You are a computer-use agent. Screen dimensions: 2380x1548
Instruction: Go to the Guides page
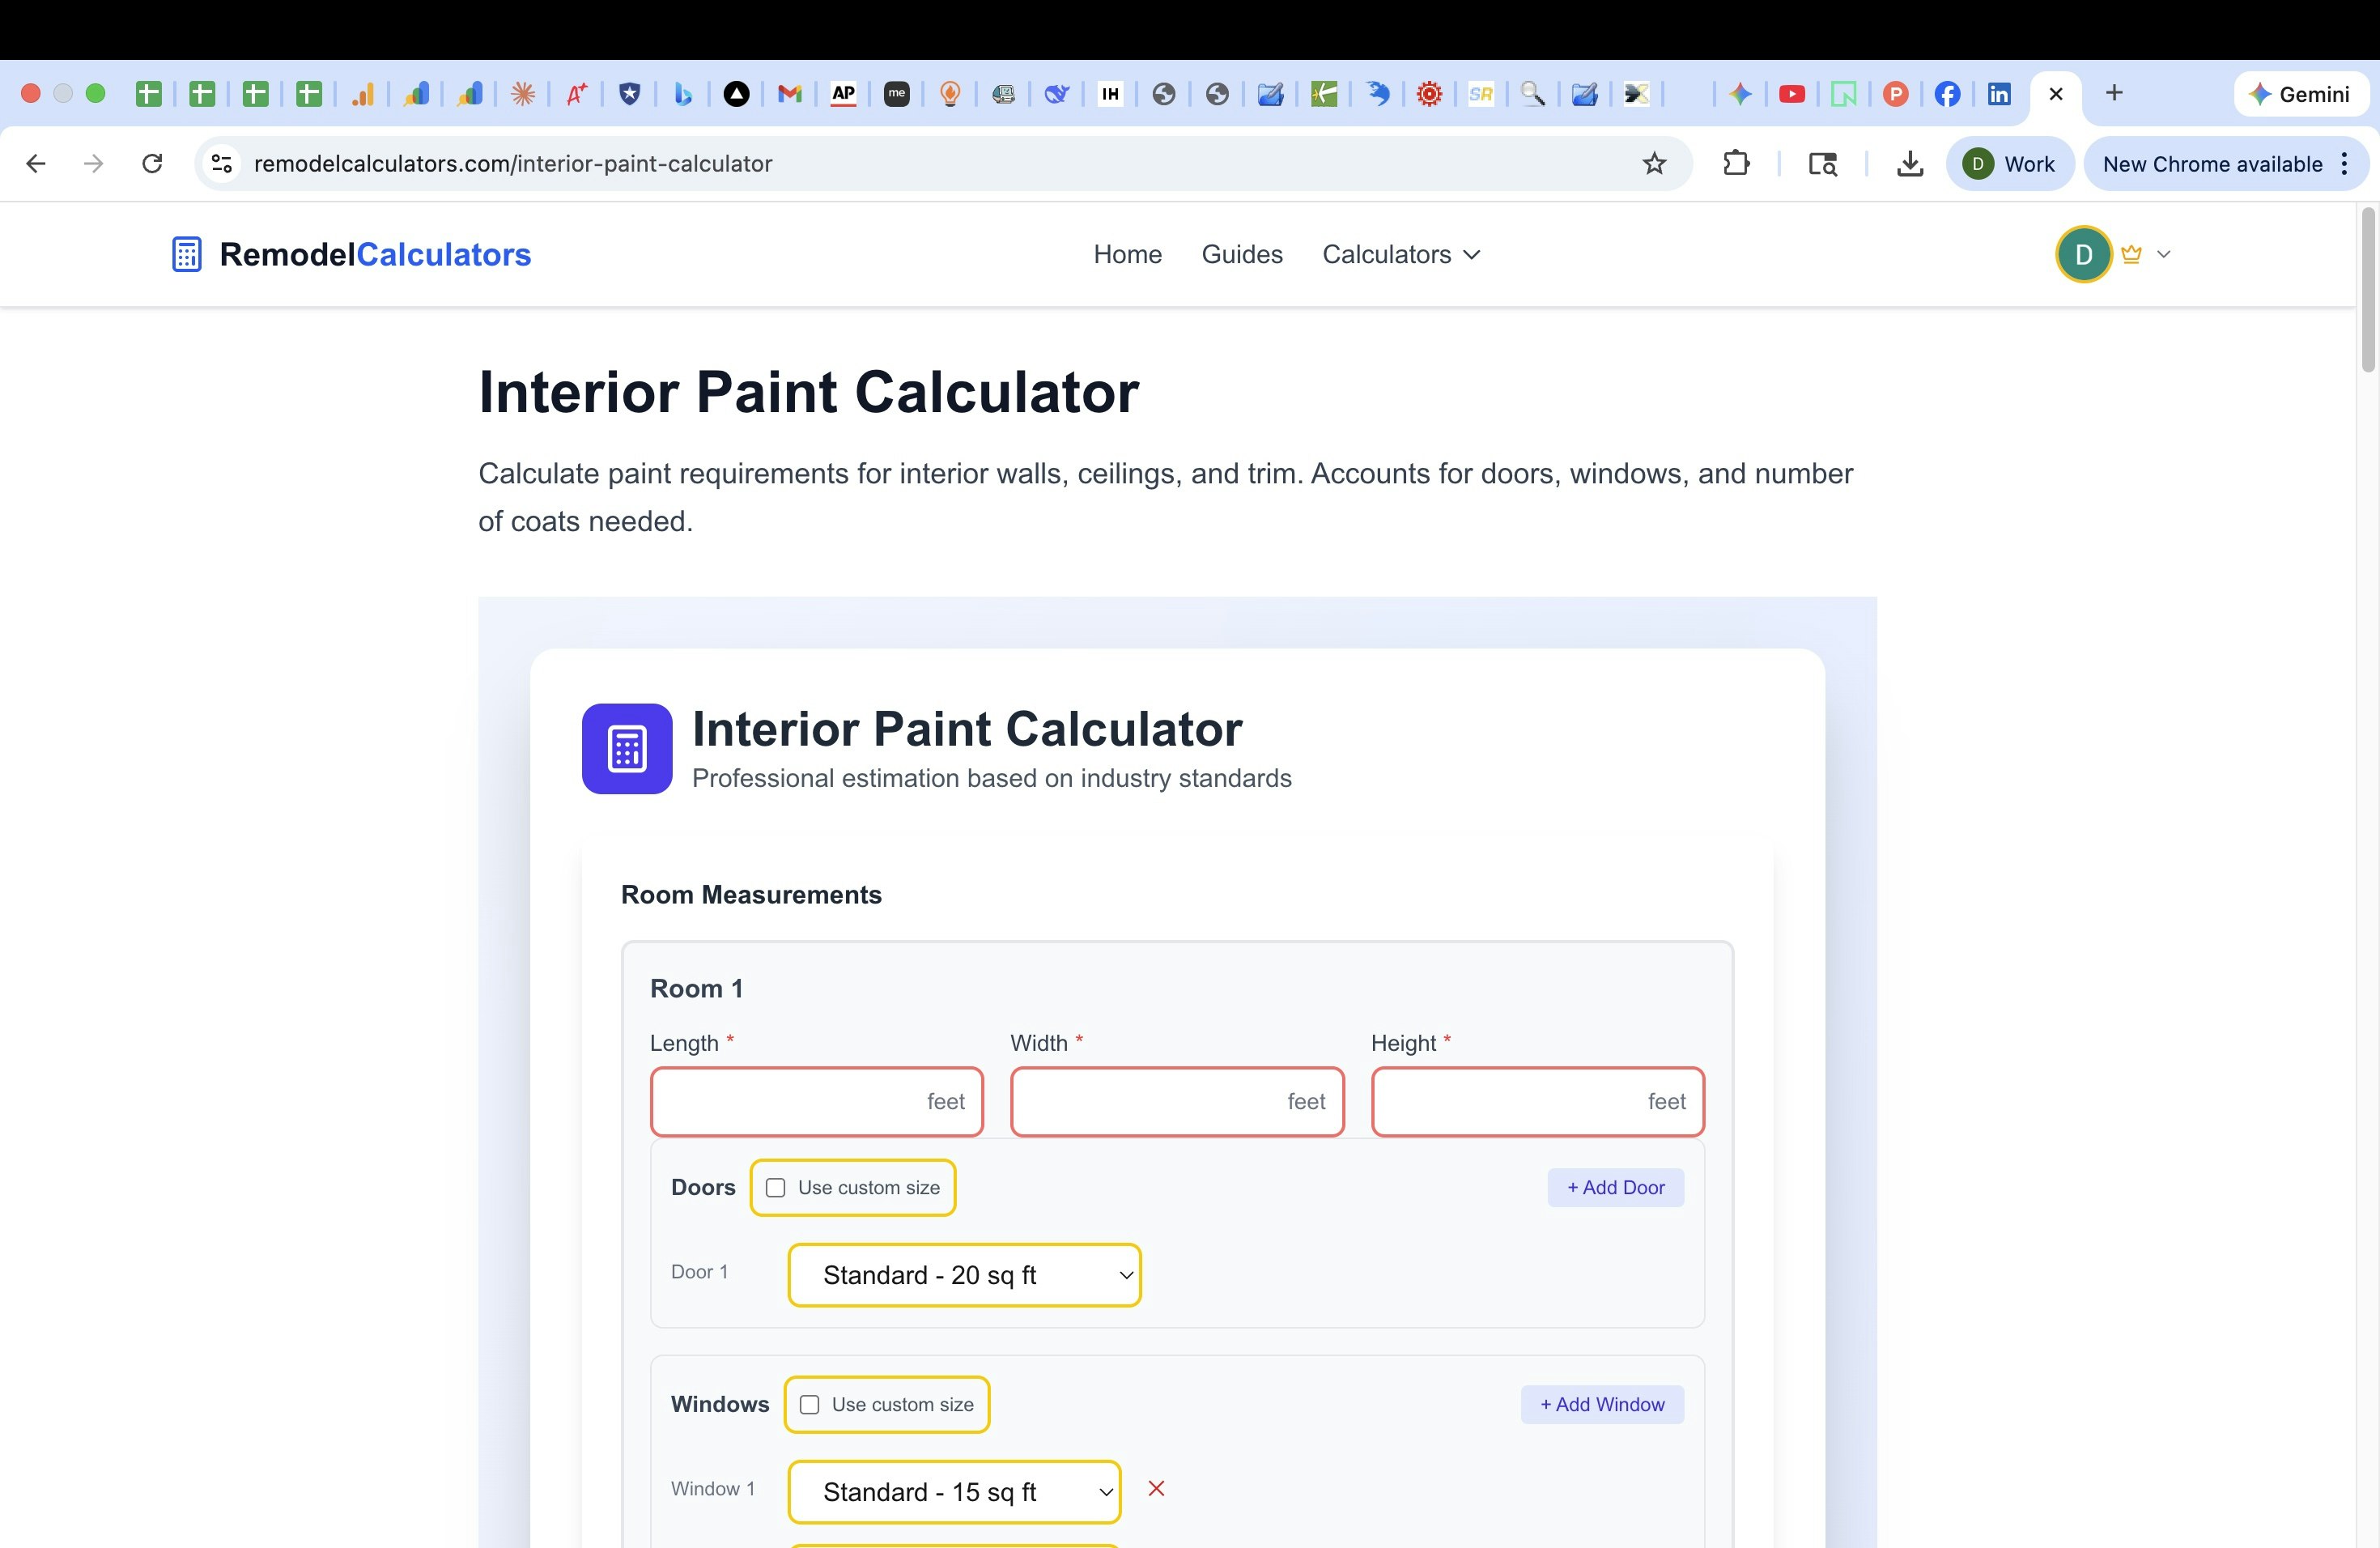pos(1242,254)
